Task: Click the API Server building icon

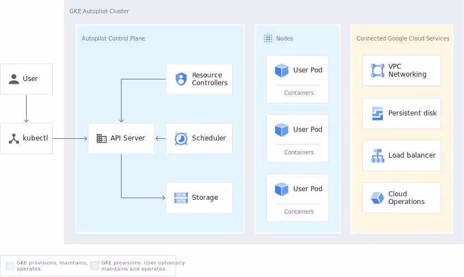Action: (102, 138)
